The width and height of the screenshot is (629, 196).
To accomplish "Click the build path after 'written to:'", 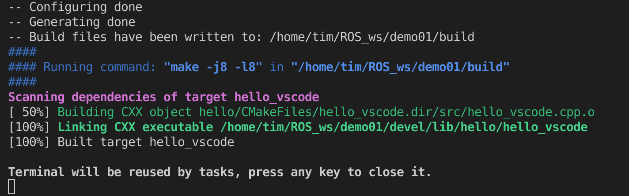I will pyautogui.click(x=371, y=37).
